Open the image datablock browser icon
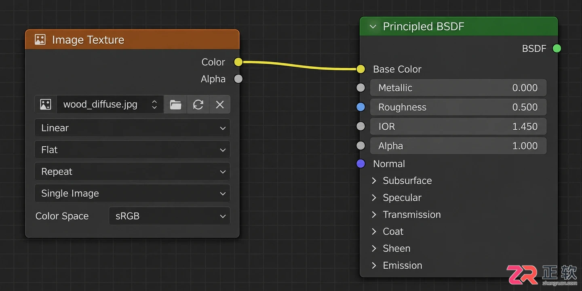Viewport: 582px width, 291px height. coord(46,105)
